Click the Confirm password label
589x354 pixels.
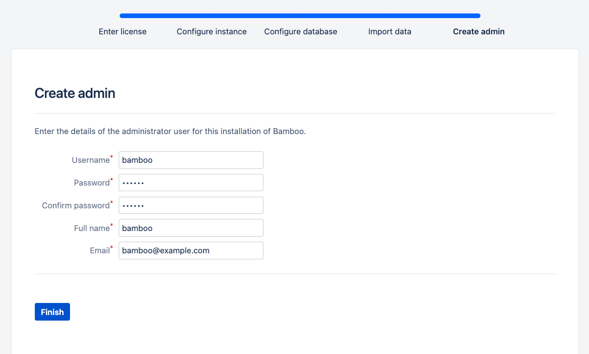click(x=77, y=206)
